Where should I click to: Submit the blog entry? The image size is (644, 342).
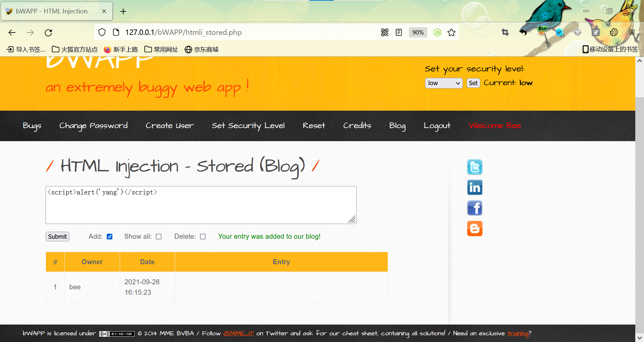coord(57,237)
